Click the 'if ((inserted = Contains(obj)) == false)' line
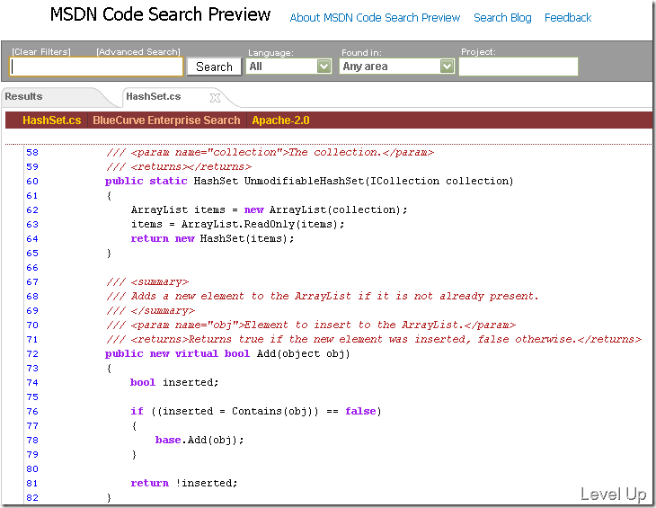This screenshot has height=508, width=656. 255,411
